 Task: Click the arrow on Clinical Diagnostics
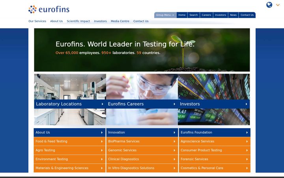click(174, 159)
